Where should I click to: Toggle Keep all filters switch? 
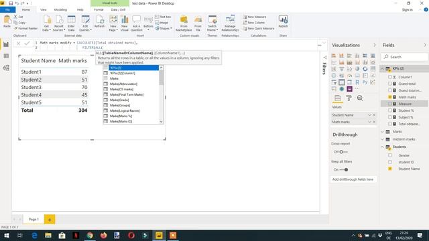coord(344,169)
